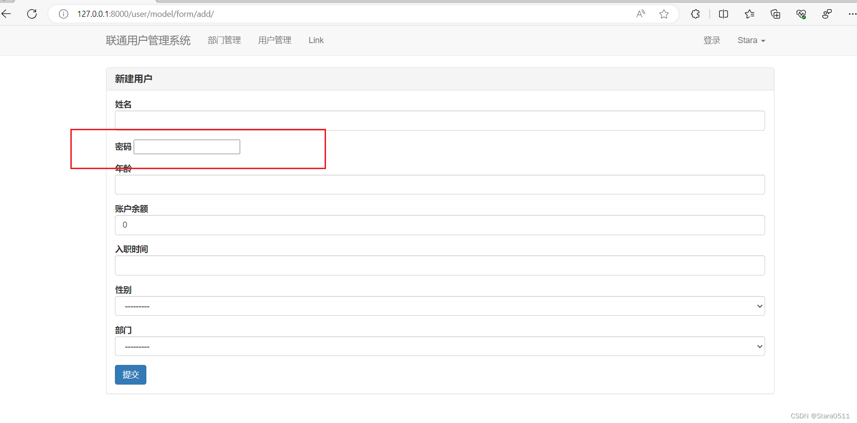The height and width of the screenshot is (423, 857).
Task: Open 用户管理 navigation item
Action: [x=275, y=40]
